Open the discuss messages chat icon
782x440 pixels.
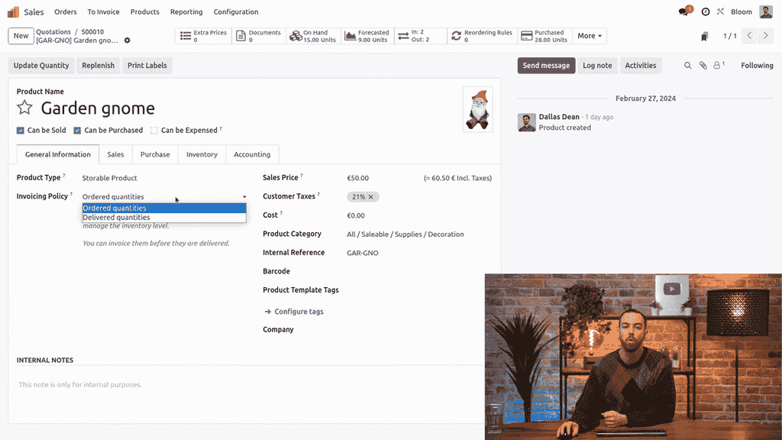pyautogui.click(x=683, y=12)
